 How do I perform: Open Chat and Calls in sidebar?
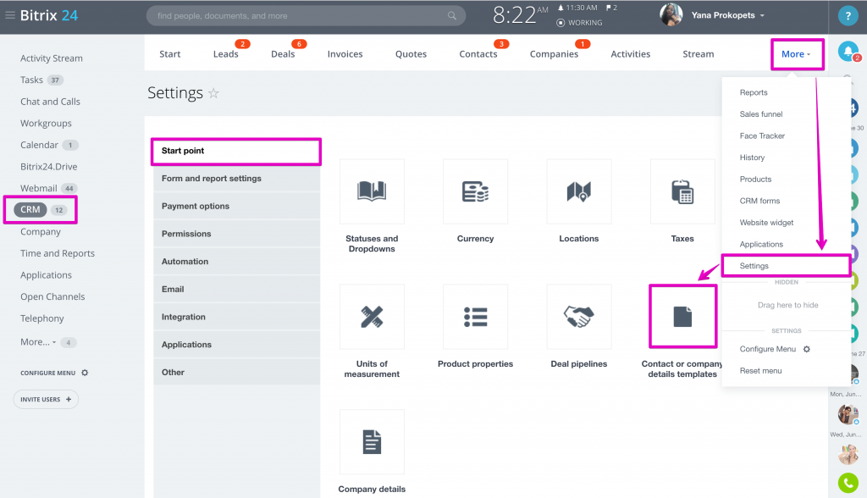tap(50, 102)
